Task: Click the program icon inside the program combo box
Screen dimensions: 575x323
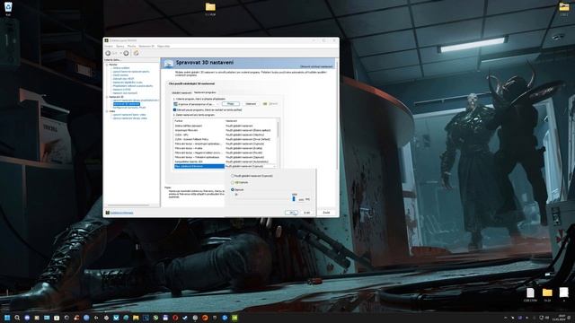Action: (x=176, y=104)
